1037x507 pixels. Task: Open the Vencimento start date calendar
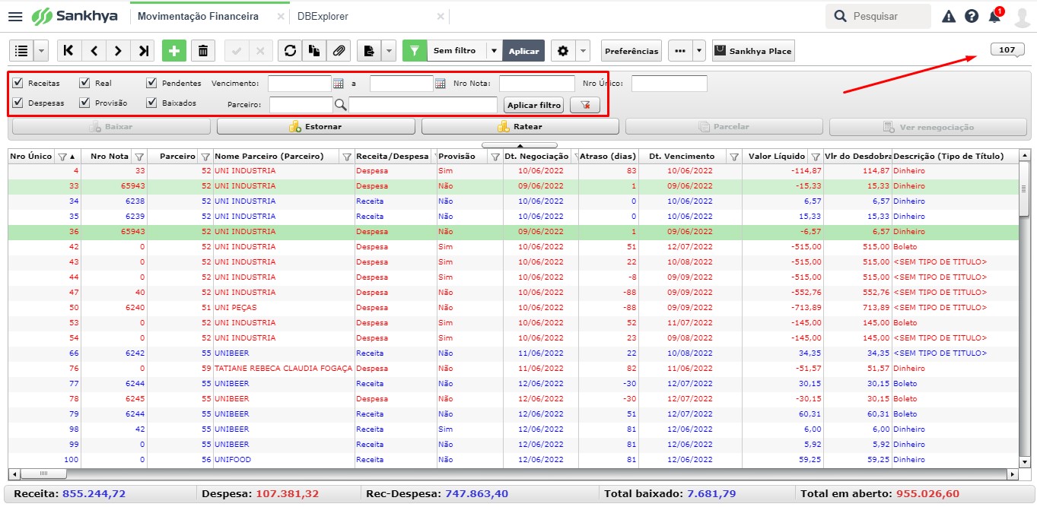339,84
